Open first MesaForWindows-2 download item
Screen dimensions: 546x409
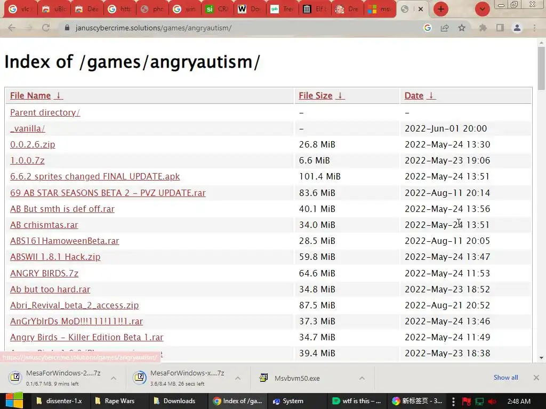(x=55, y=378)
